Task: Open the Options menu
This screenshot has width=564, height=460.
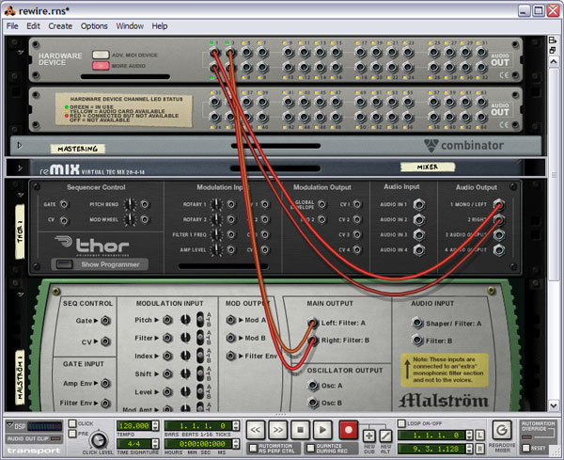Action: click(94, 26)
